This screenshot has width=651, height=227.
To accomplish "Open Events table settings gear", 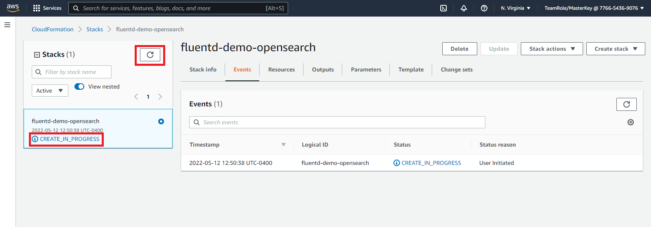I will pyautogui.click(x=631, y=122).
